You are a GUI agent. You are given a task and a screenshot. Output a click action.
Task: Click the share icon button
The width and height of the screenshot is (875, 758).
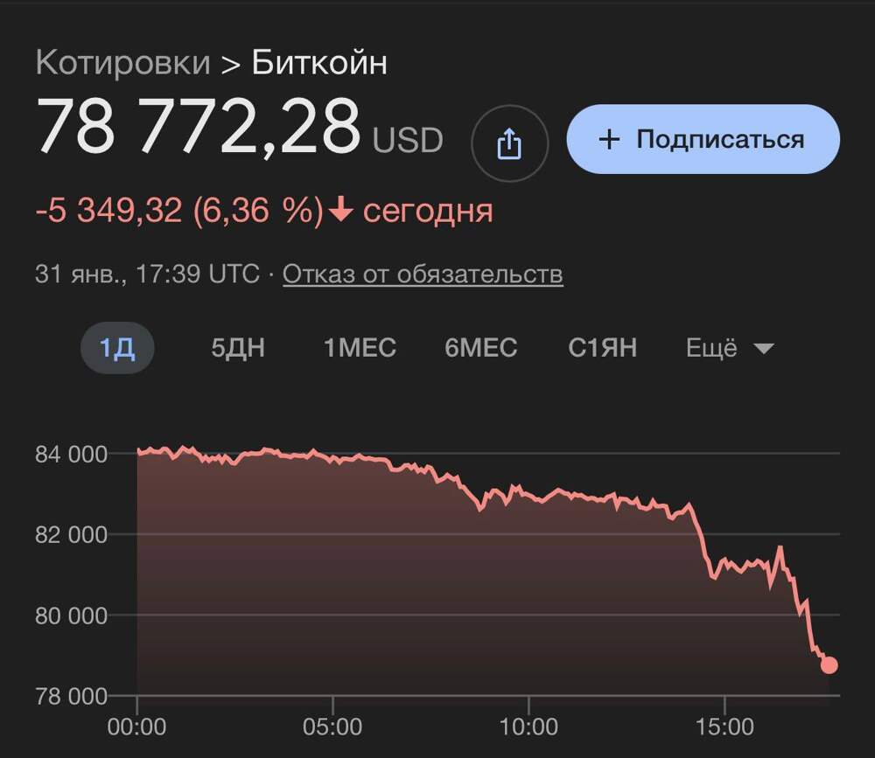[x=509, y=144]
